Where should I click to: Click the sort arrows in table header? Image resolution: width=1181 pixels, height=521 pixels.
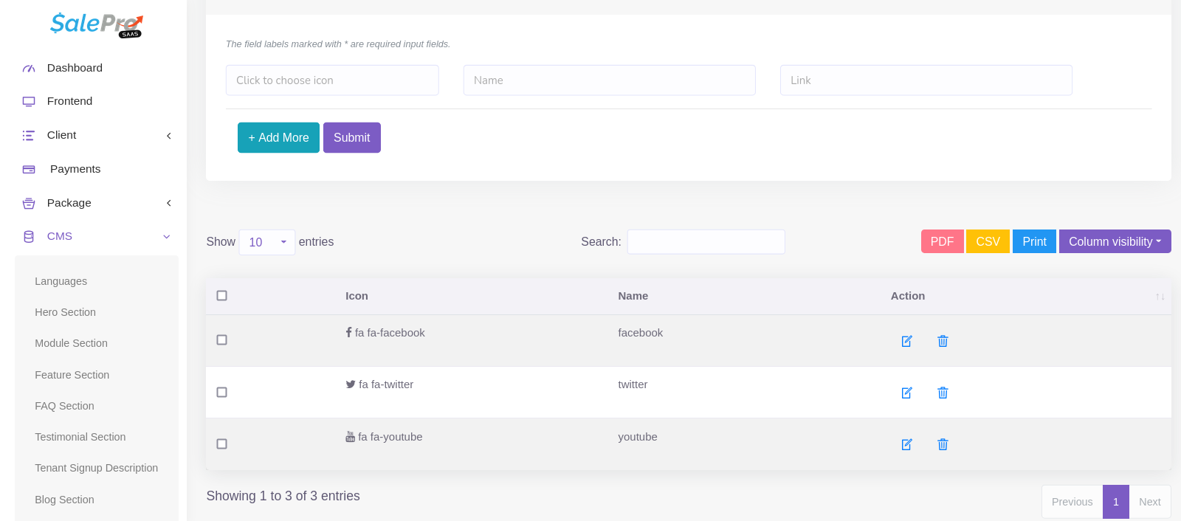click(1160, 297)
